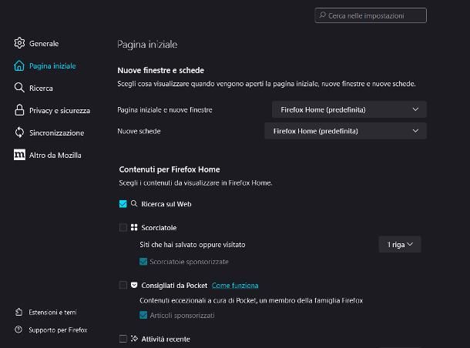
Task: Enable the Scorciatoie checkbox
Action: (x=123, y=228)
